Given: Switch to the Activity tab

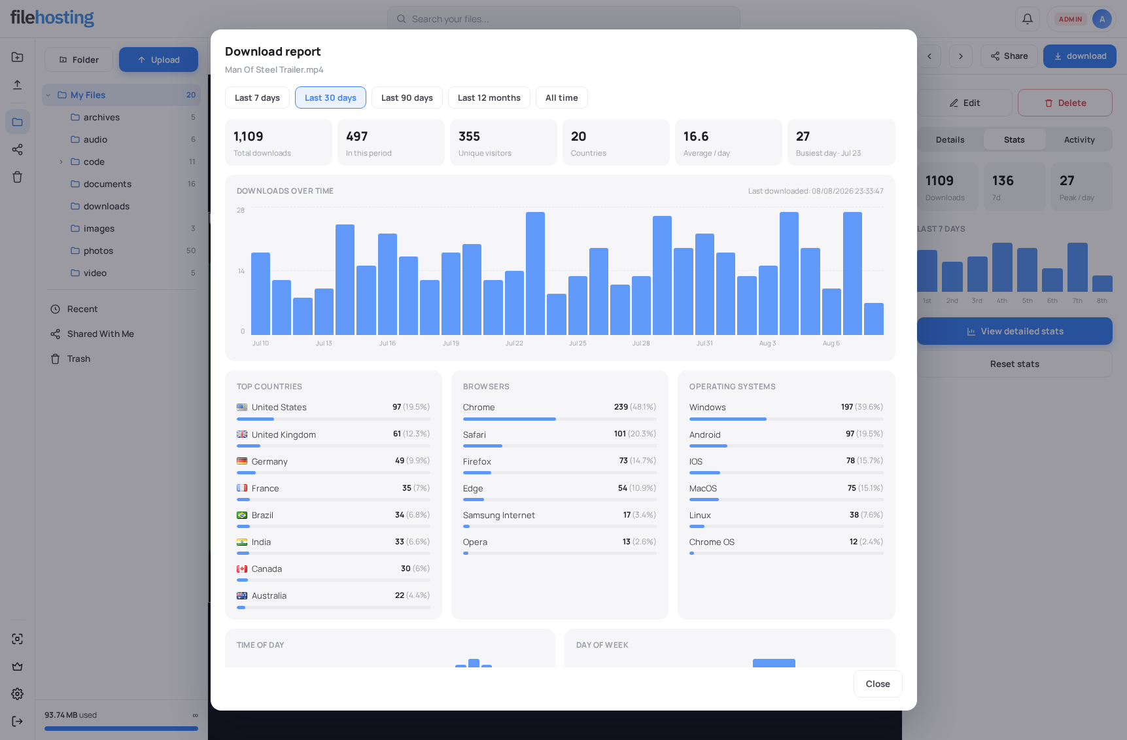Looking at the screenshot, I should pos(1079,139).
